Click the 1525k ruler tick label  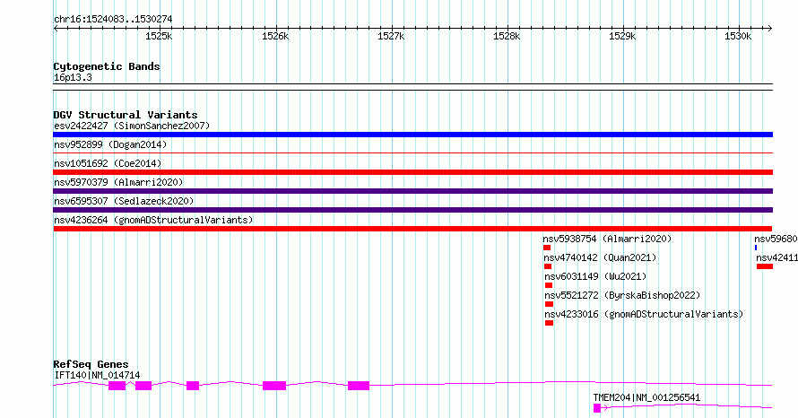(x=159, y=36)
